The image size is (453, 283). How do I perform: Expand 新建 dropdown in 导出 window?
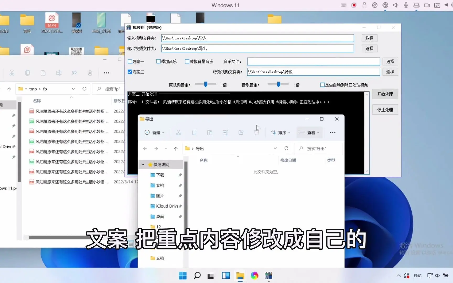155,133
